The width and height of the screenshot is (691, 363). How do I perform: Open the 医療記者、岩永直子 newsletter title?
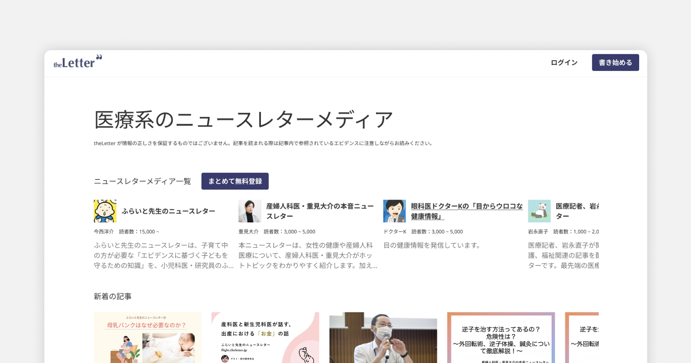pos(577,211)
